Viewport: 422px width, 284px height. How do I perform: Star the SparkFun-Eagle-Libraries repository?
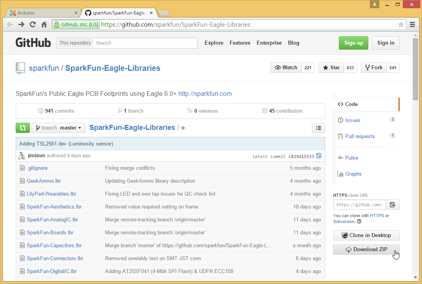331,68
